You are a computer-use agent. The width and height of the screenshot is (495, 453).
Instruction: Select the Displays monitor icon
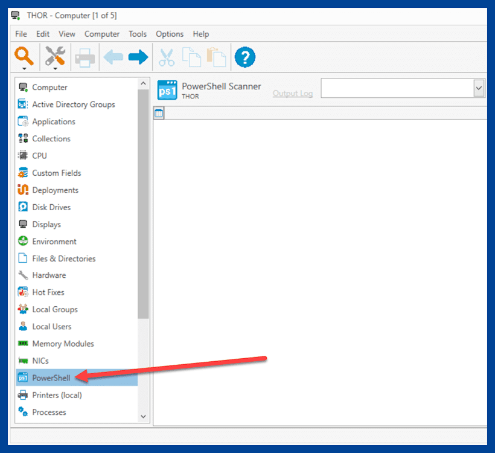[23, 224]
